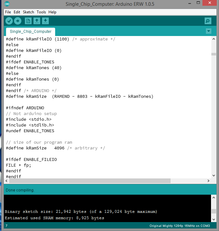Click the Upload arrow button
Image resolution: width=219 pixels, height=231 pixels.
coord(18,21)
